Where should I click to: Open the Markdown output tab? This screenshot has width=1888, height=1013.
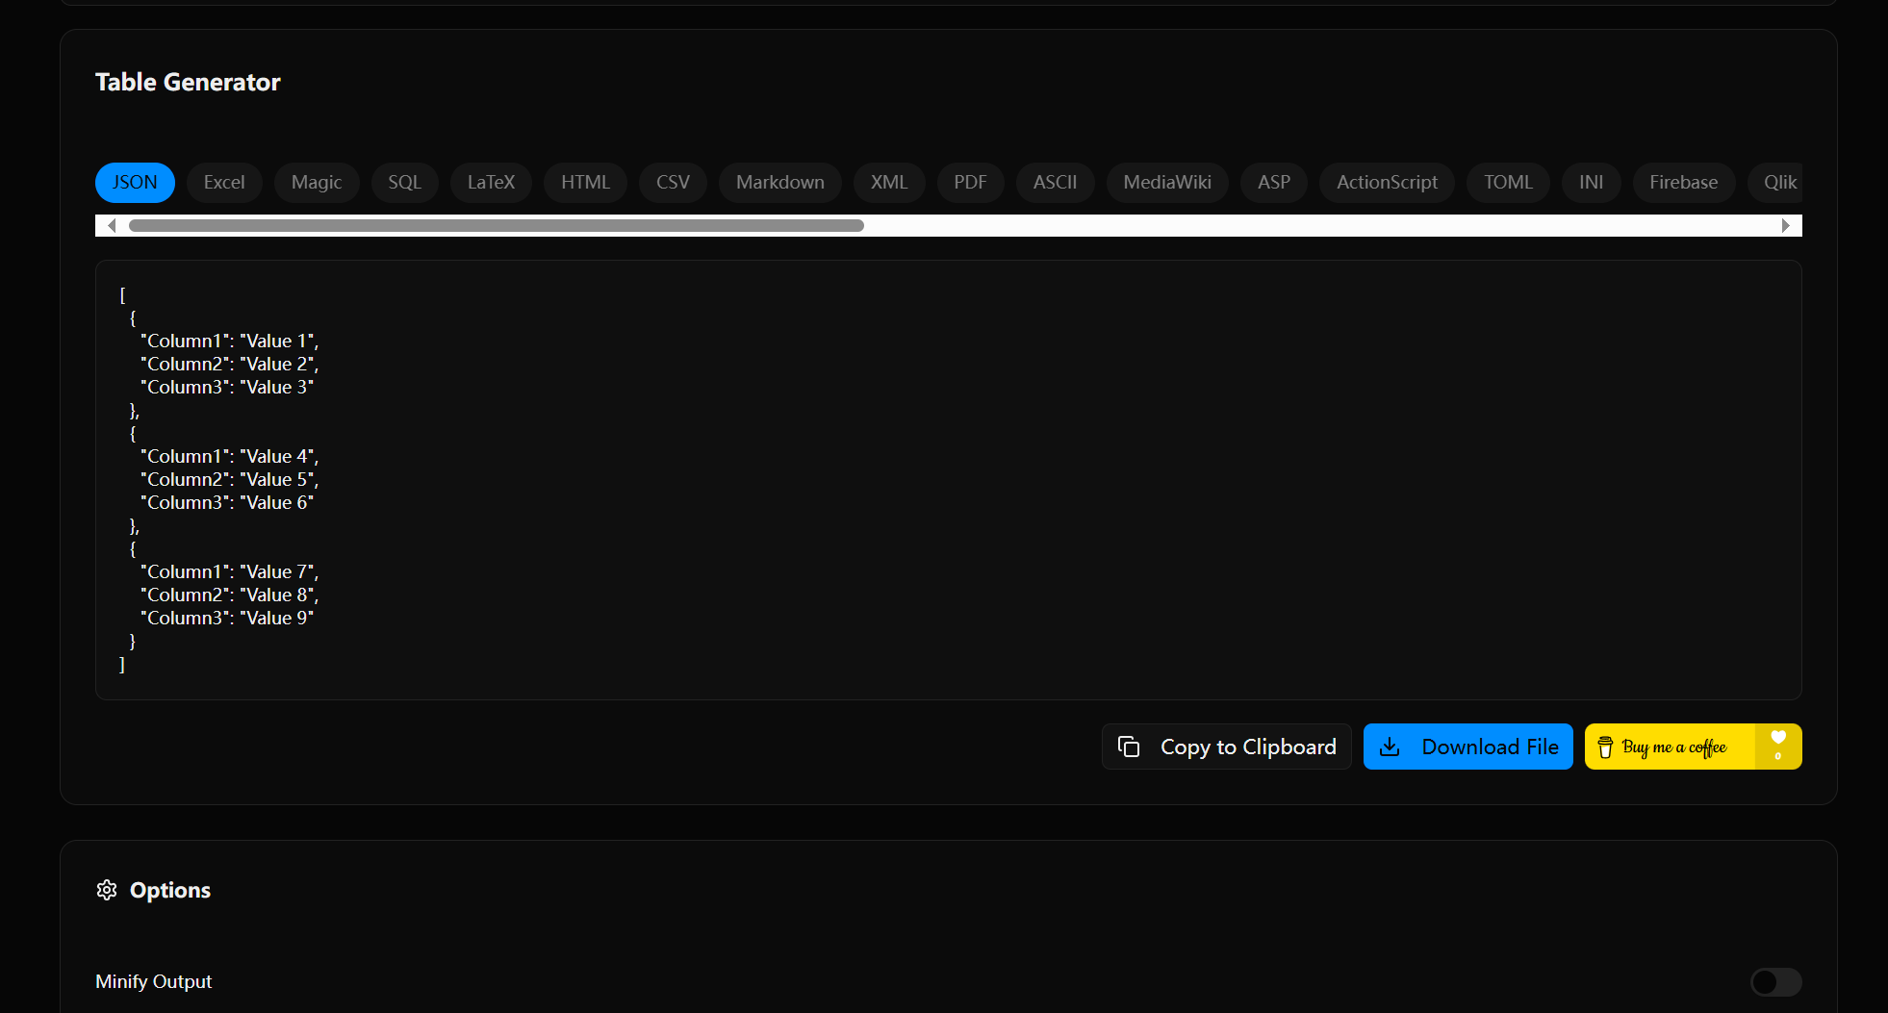[x=779, y=182]
